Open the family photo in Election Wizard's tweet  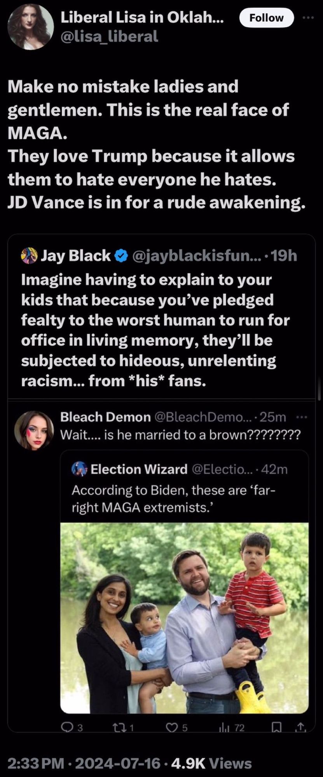pyautogui.click(x=184, y=618)
